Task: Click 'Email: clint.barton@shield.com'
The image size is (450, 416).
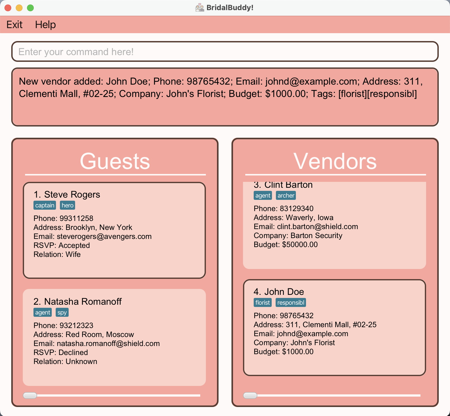Action: (306, 227)
